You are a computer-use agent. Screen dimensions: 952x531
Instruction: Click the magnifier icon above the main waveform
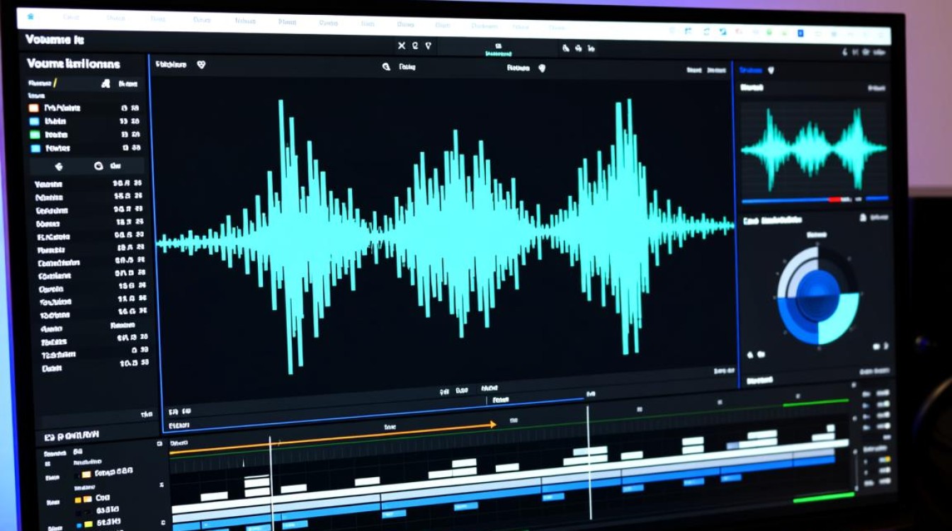click(x=386, y=67)
